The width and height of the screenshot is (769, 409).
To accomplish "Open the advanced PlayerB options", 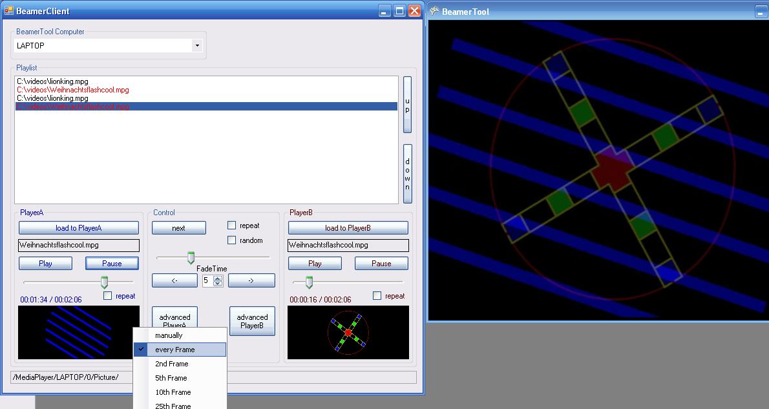I will click(x=252, y=321).
